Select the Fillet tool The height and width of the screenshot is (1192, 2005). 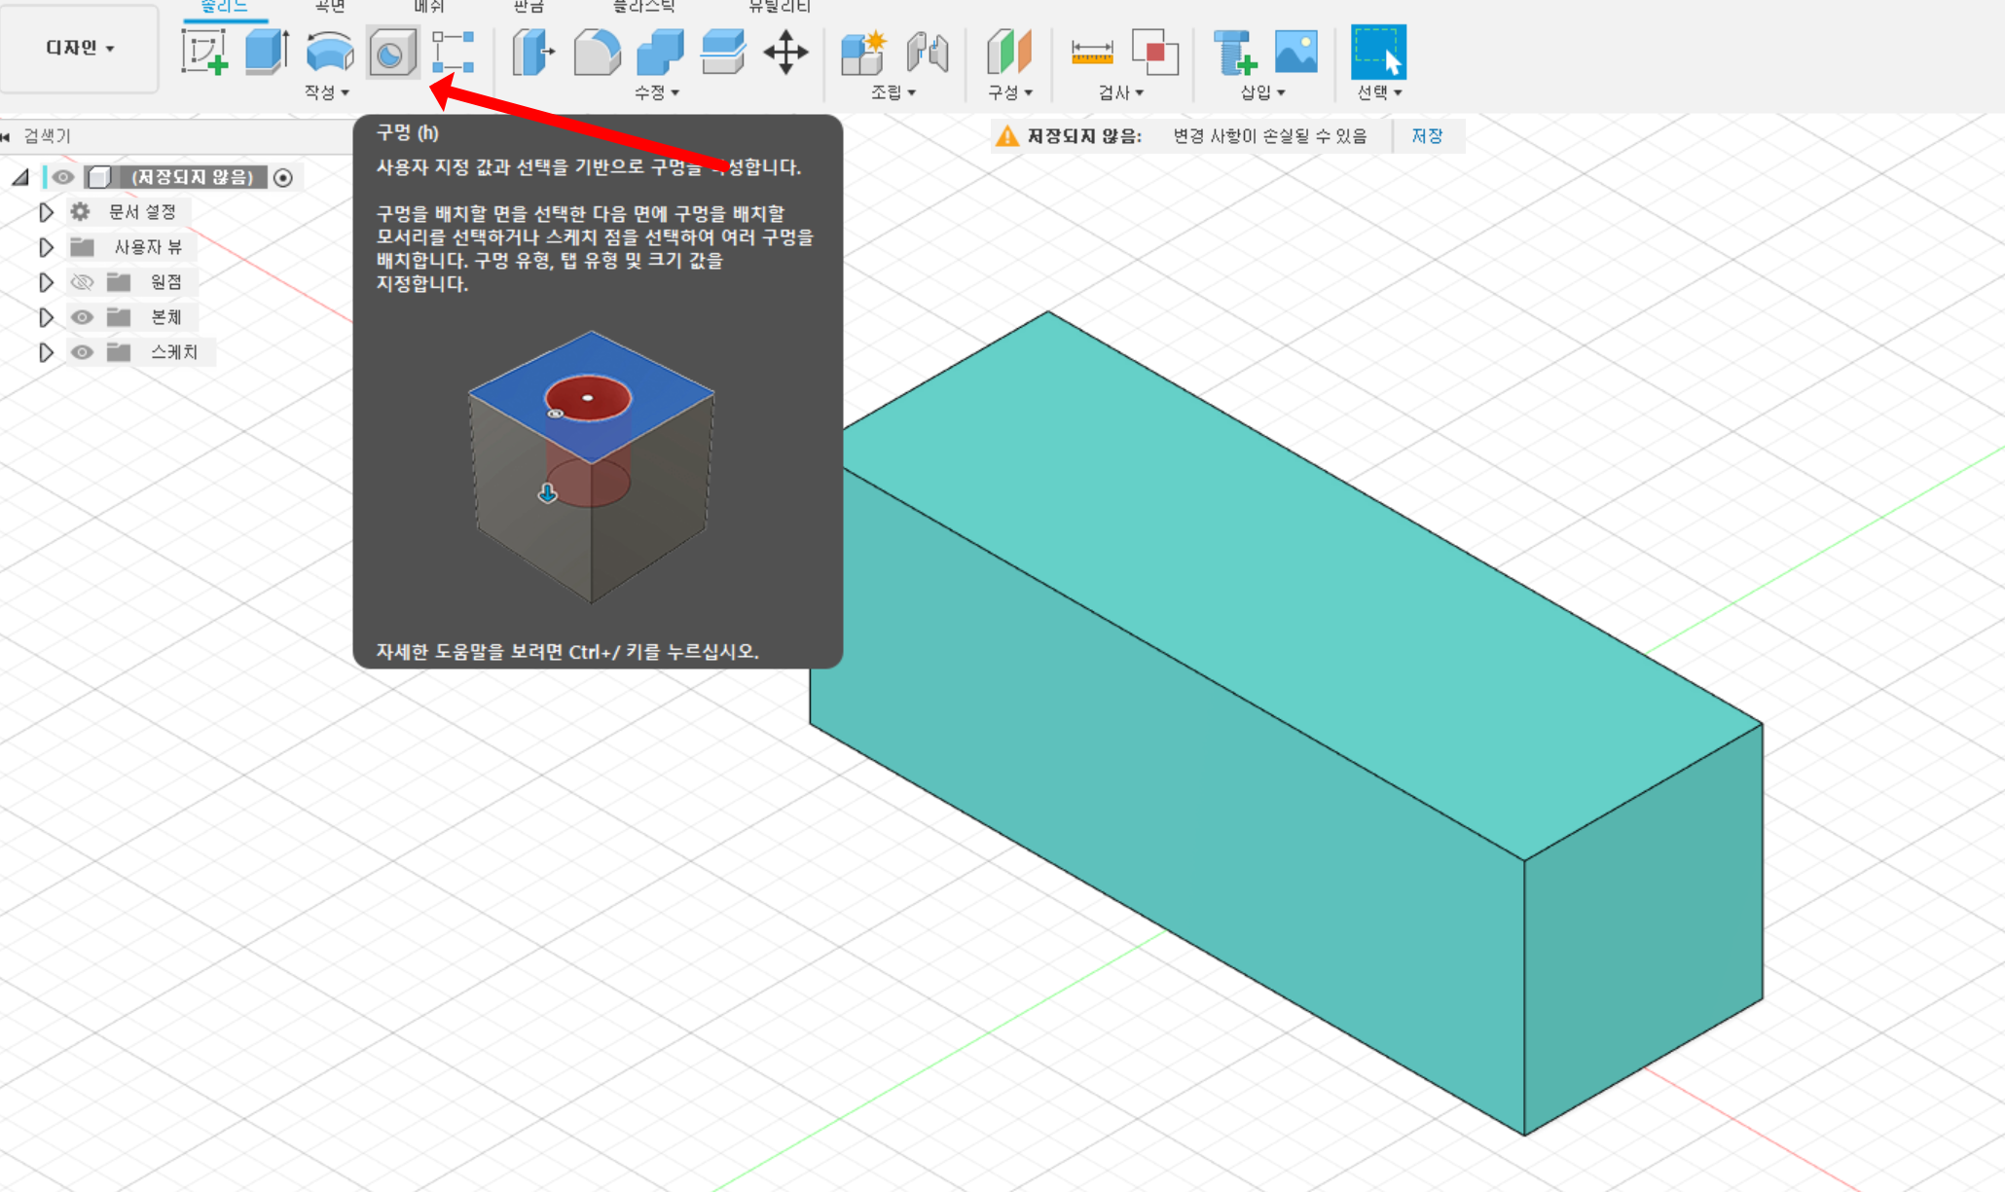point(597,52)
